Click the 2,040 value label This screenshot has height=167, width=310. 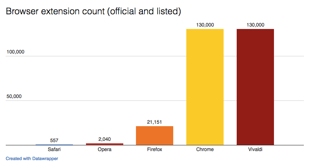click(x=104, y=139)
